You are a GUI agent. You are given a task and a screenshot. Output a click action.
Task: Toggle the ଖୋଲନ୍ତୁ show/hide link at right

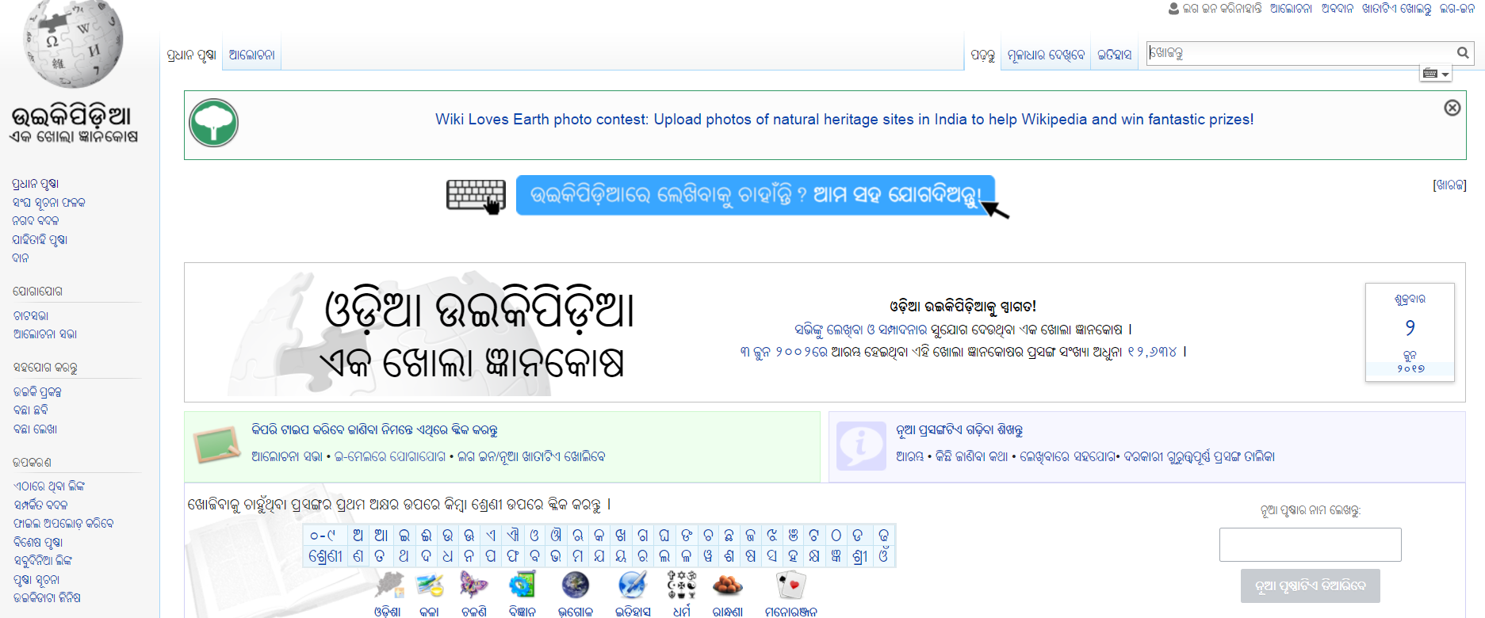(1449, 185)
